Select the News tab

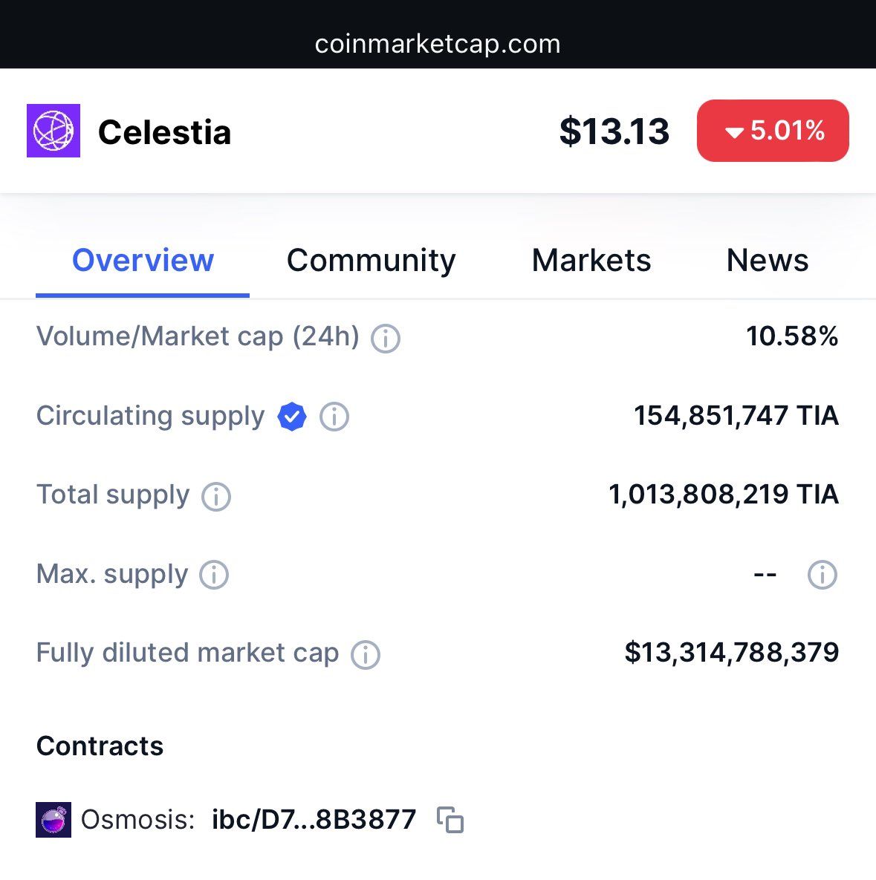tap(768, 261)
